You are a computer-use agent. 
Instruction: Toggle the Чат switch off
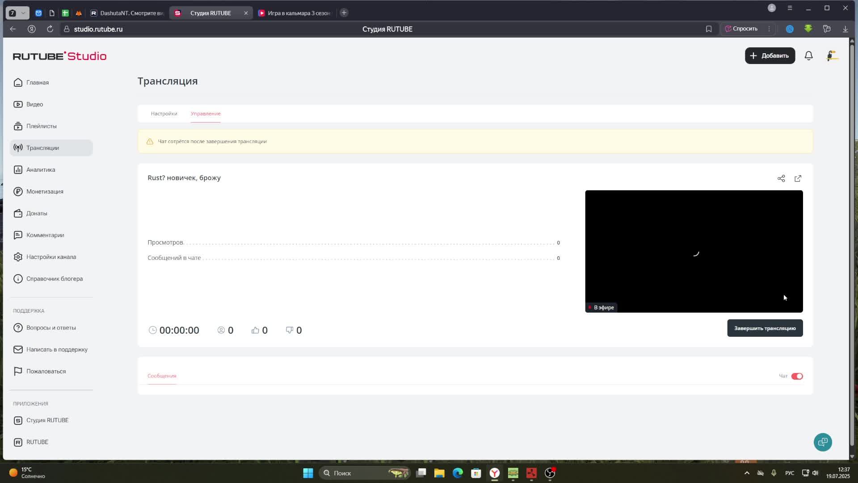tap(797, 376)
